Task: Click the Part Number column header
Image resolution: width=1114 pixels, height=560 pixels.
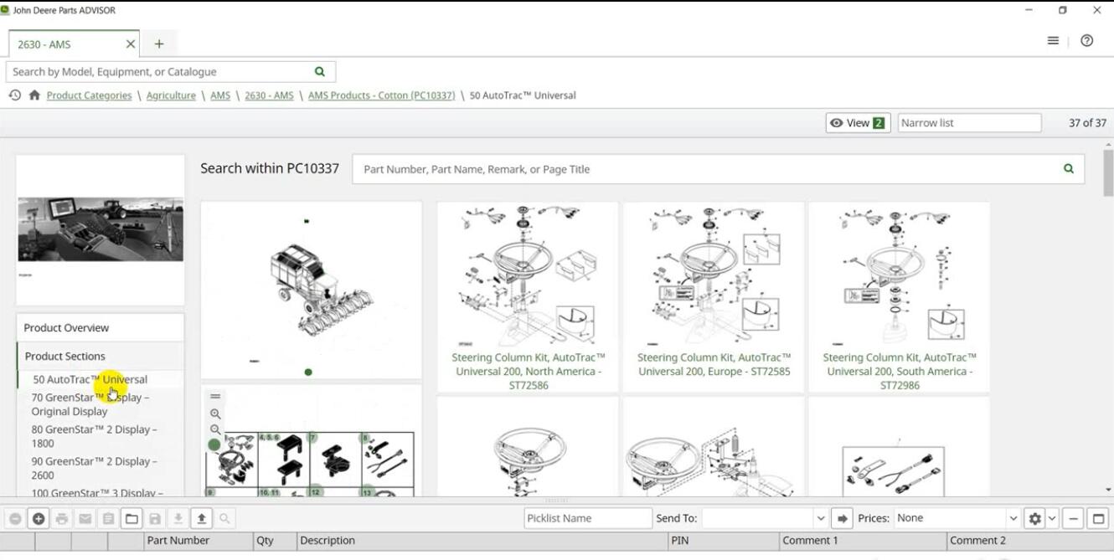Action: click(x=199, y=541)
